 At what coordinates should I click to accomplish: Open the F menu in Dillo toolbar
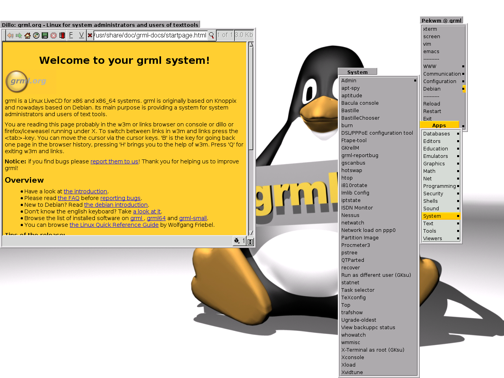point(71,35)
